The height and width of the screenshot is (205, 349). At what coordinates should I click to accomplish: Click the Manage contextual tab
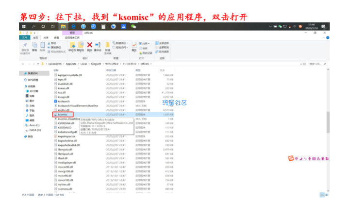[x=72, y=33]
